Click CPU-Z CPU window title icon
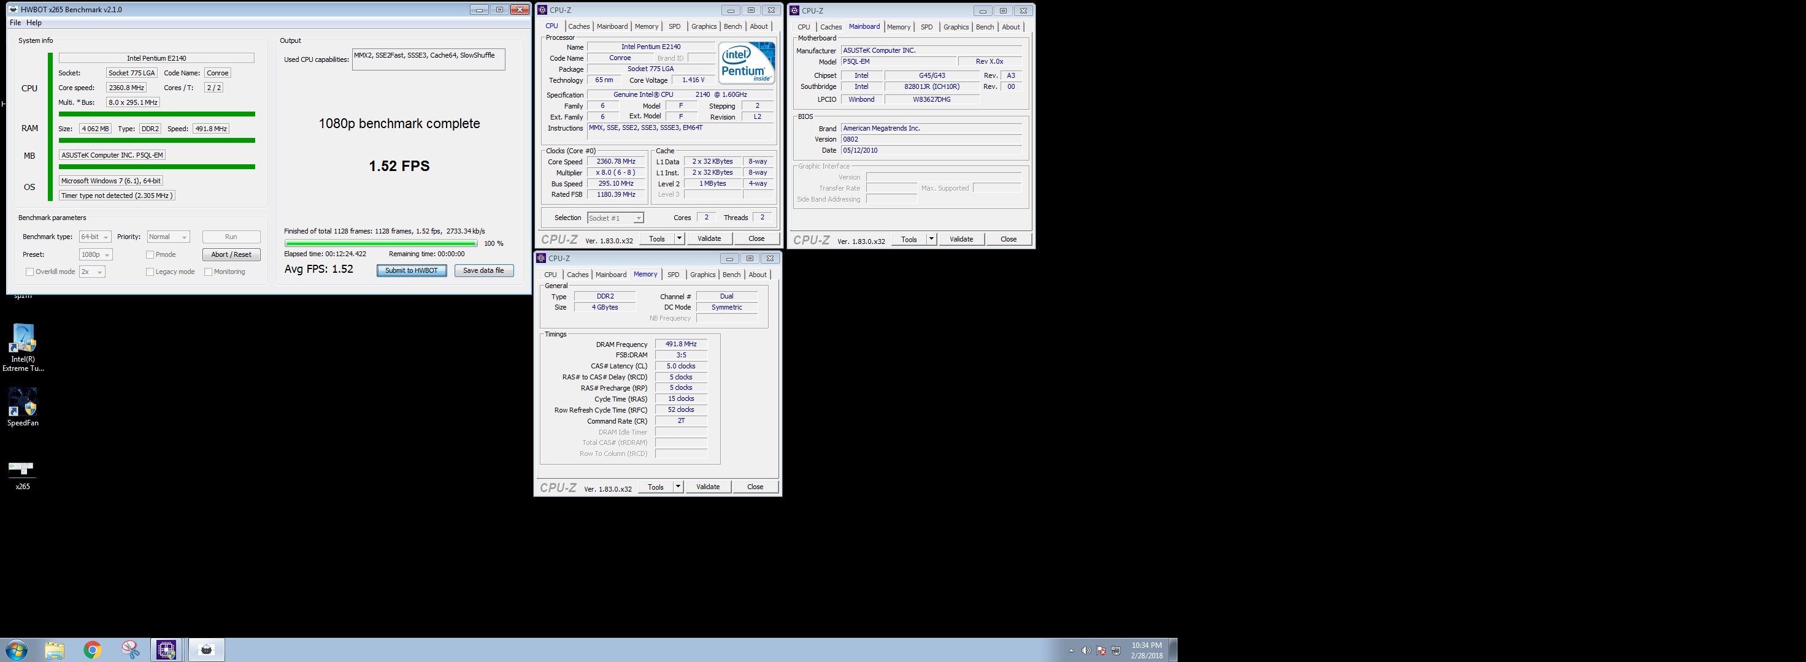 pyautogui.click(x=542, y=10)
